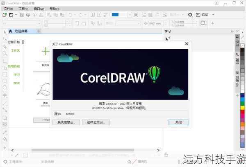Screen dimensions: 246x167
Task: Open the 文件 menu
Action: pyautogui.click(x=9, y=9)
